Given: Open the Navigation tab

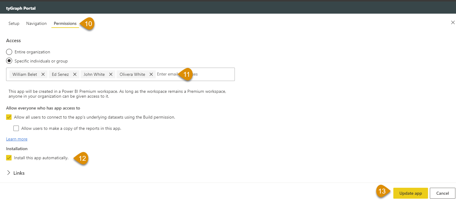Looking at the screenshot, I should click(36, 23).
